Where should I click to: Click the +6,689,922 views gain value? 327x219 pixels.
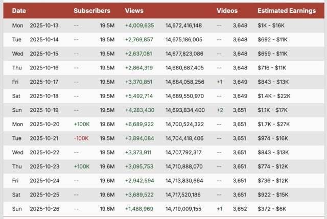click(139, 124)
